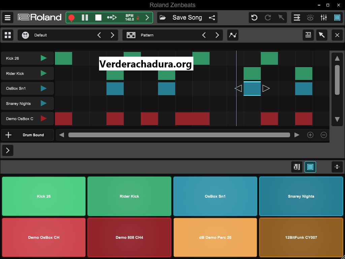The width and height of the screenshot is (345, 259).
Task: Expand the side panel chevron button
Action: (8, 150)
